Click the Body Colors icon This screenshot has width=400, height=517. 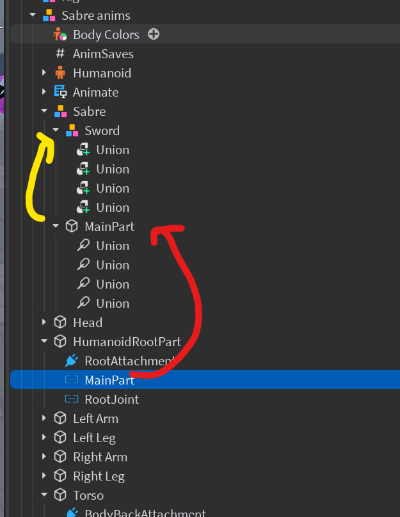click(x=60, y=35)
